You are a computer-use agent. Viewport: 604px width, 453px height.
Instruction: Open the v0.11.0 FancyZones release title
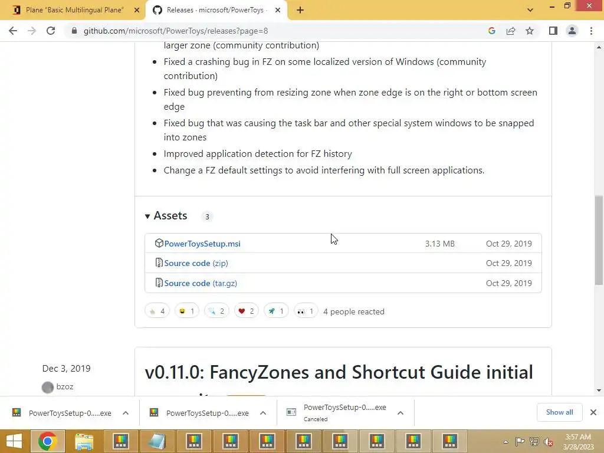(339, 373)
